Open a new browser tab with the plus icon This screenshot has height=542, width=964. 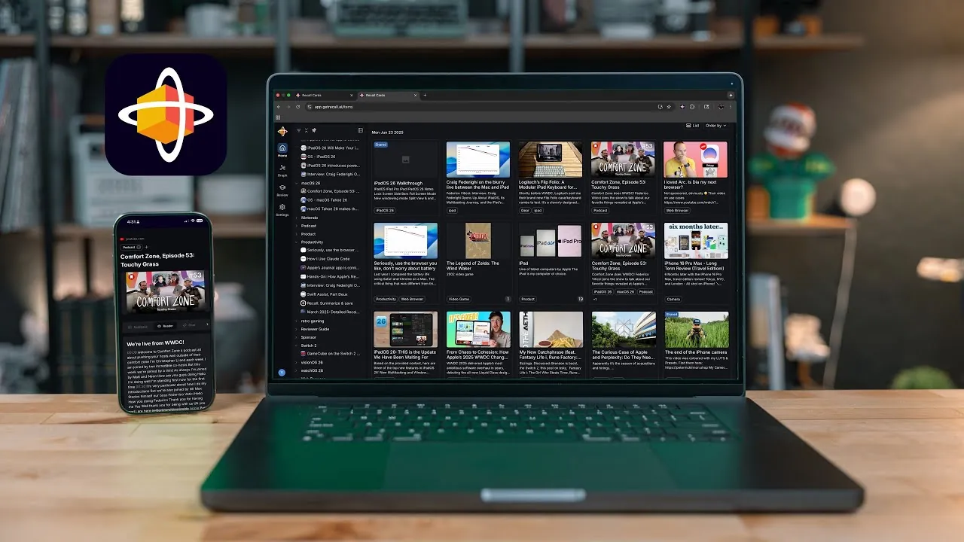click(x=425, y=95)
